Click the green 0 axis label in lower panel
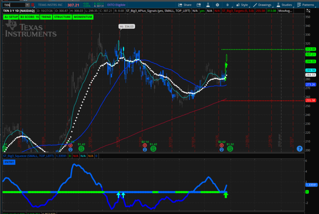The width and height of the screenshot is (319, 214). [307, 192]
